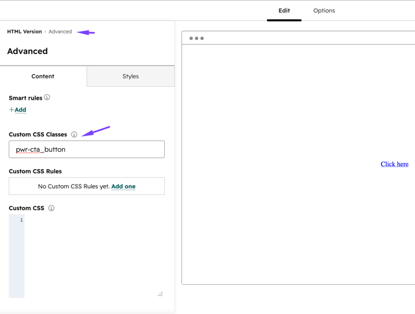
Task: Click Add one for Custom CSS Rules
Action: pos(123,186)
